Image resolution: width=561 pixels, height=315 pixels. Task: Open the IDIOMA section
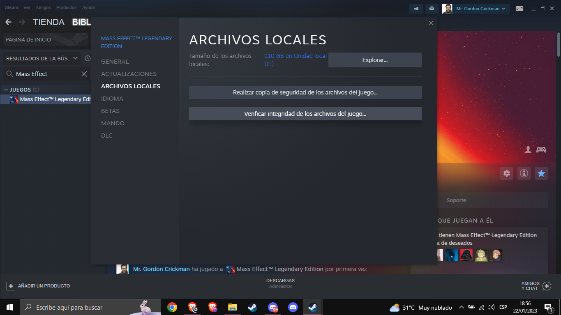(x=112, y=99)
